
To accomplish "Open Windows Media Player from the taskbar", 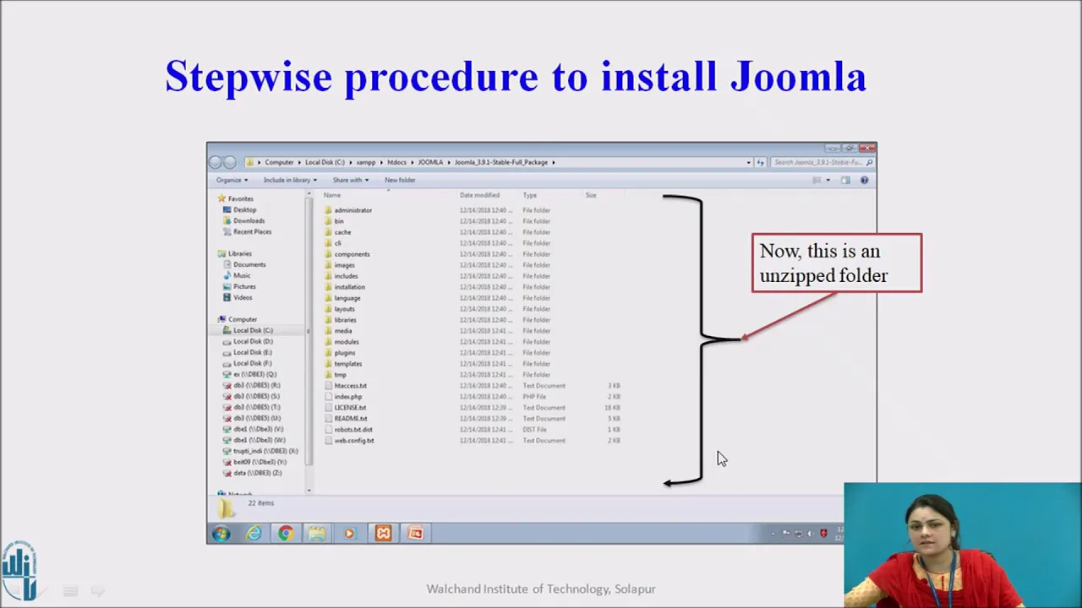I will pyautogui.click(x=349, y=533).
